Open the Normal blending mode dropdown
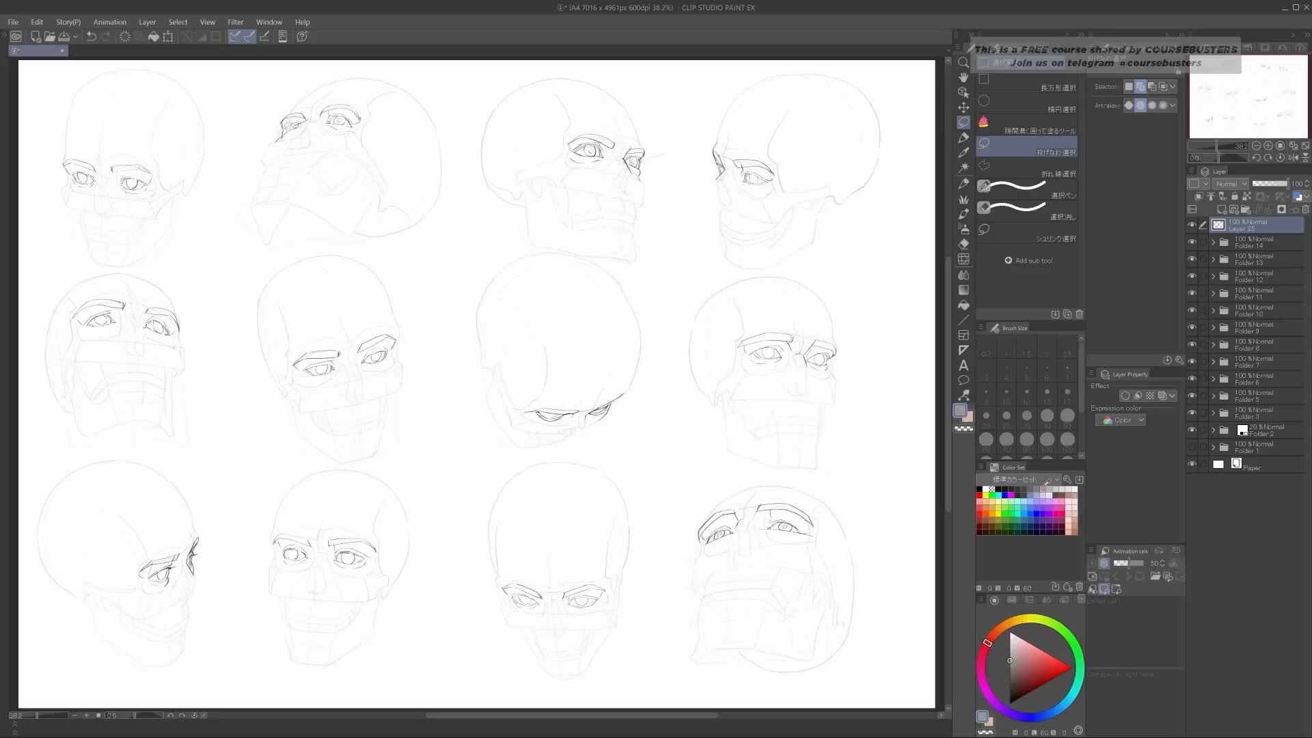1312x738 pixels. (x=1231, y=184)
